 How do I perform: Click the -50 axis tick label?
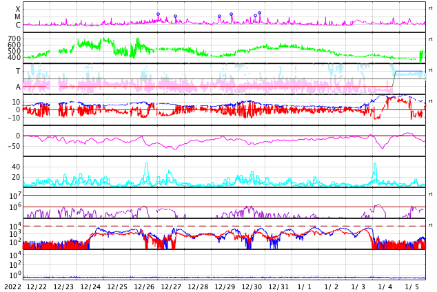14,146
